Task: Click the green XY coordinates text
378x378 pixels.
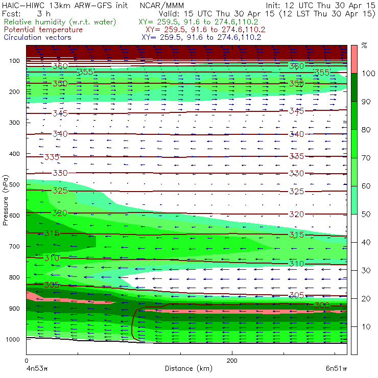Action: click(x=198, y=22)
